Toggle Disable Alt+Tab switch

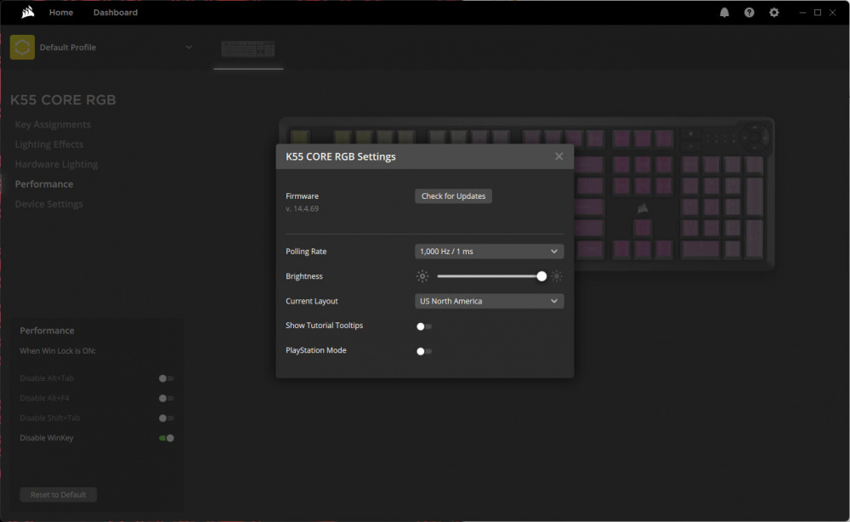click(x=167, y=378)
